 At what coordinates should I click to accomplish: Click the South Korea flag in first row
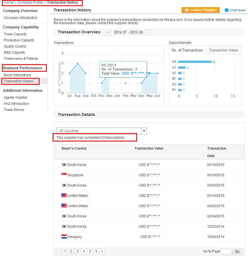pos(64,165)
